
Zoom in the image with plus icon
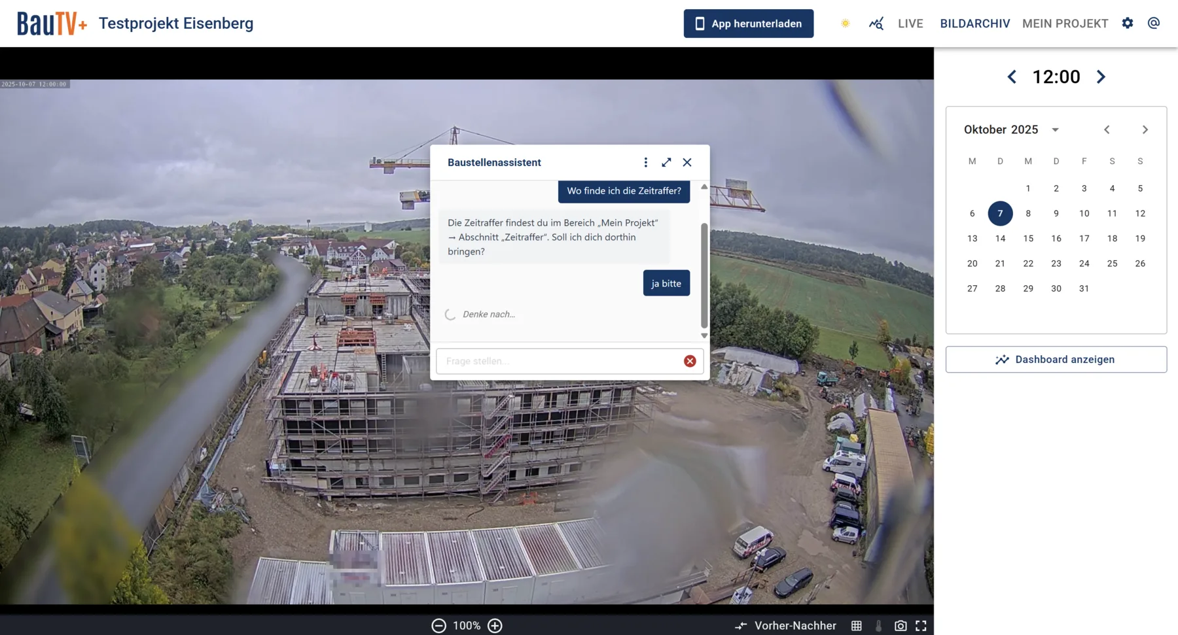[495, 626]
